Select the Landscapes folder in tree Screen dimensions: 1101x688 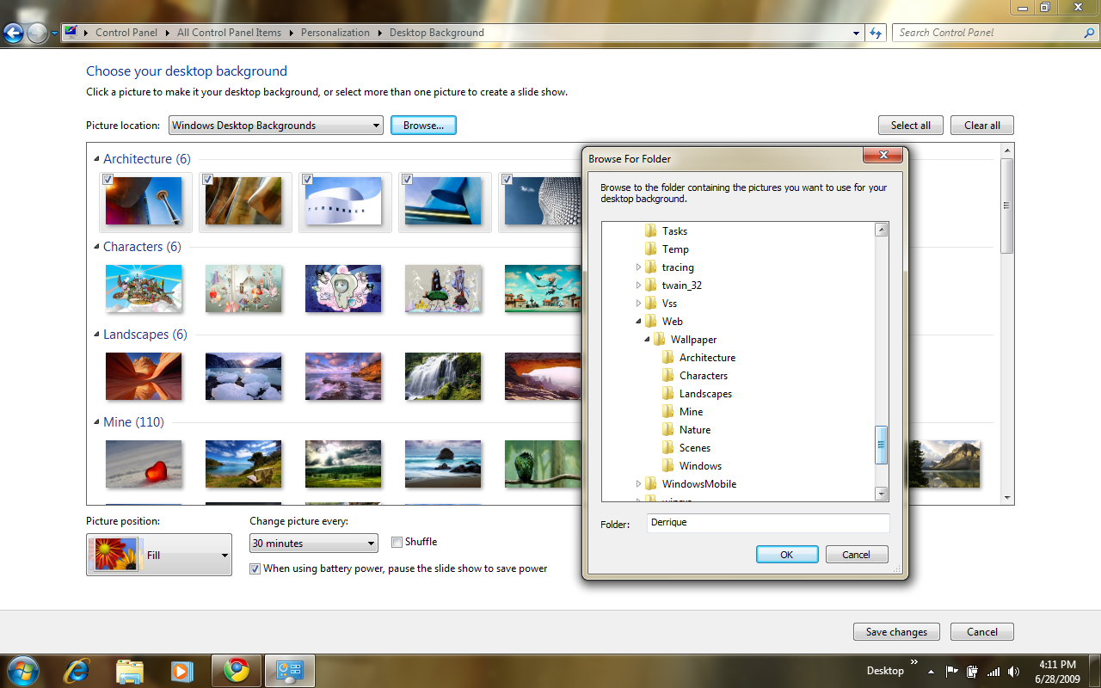(x=705, y=394)
